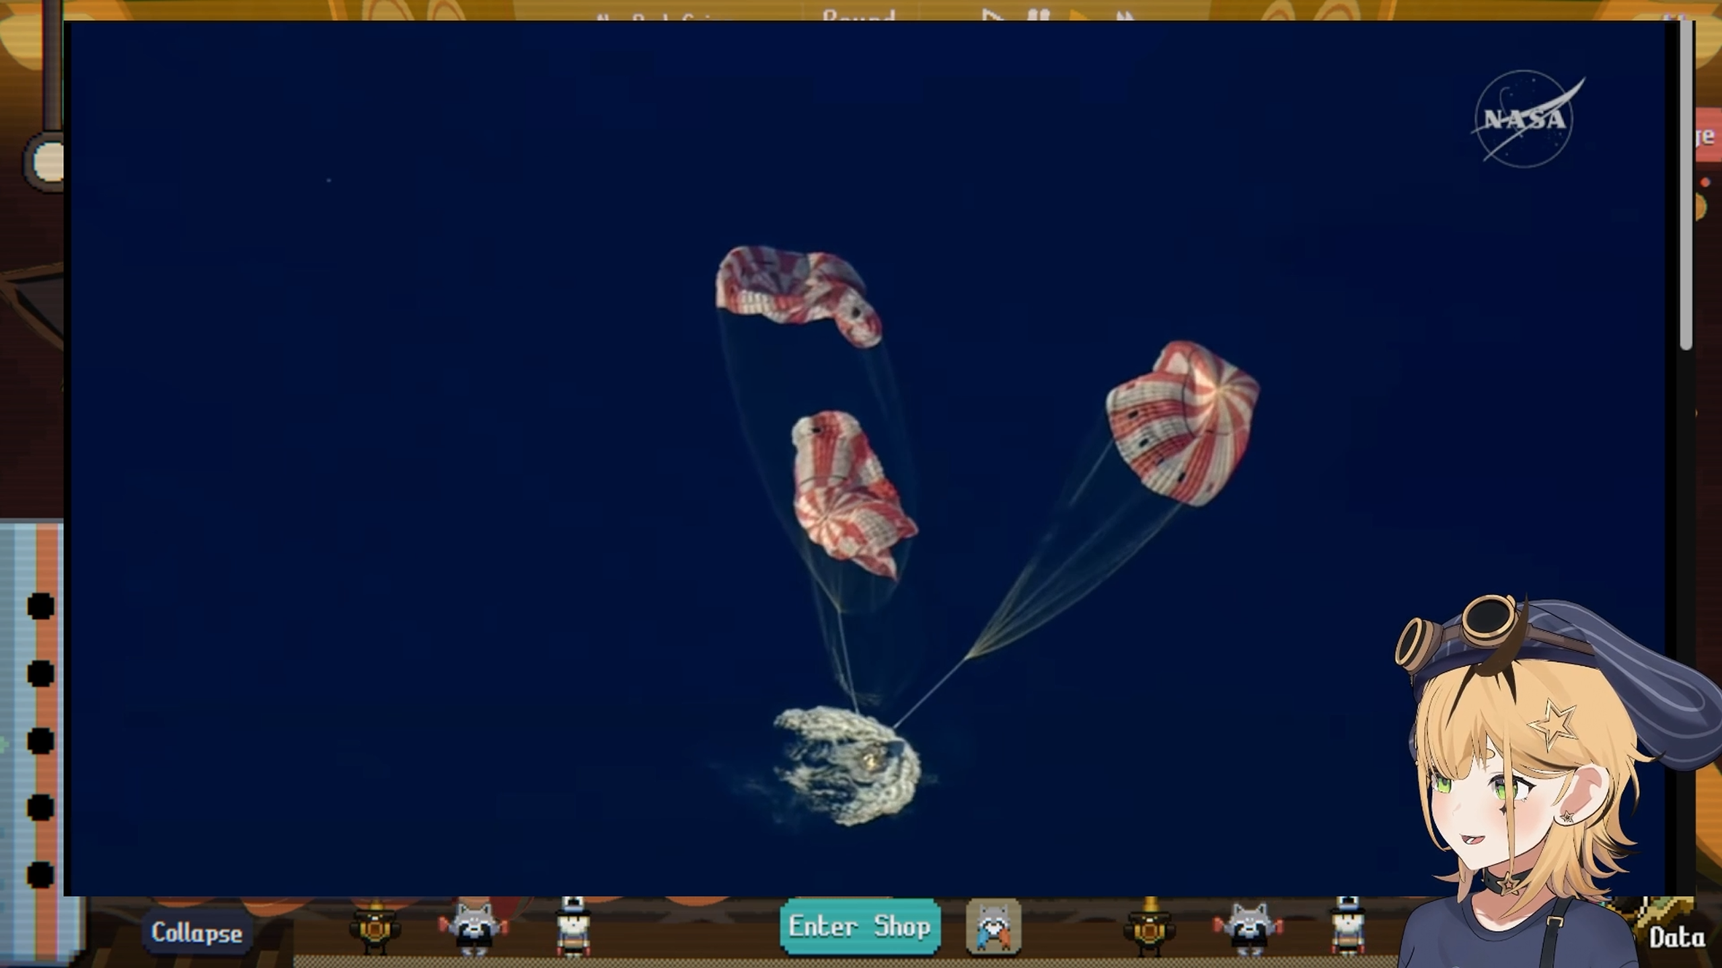Open the Data panel
1722x968 pixels.
(1676, 938)
